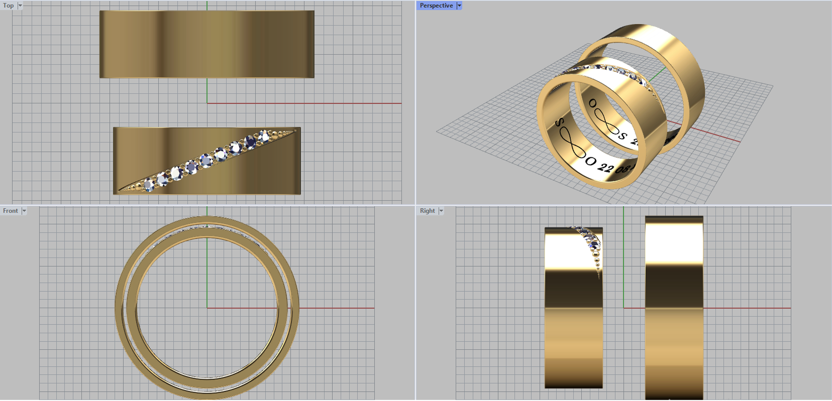
Task: Click the Front viewport title label
Action: (10, 211)
